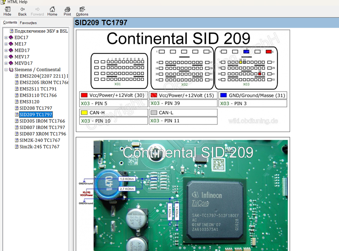Click the Siemens / Continental tree label
The height and width of the screenshot is (251, 339).
pos(37,70)
